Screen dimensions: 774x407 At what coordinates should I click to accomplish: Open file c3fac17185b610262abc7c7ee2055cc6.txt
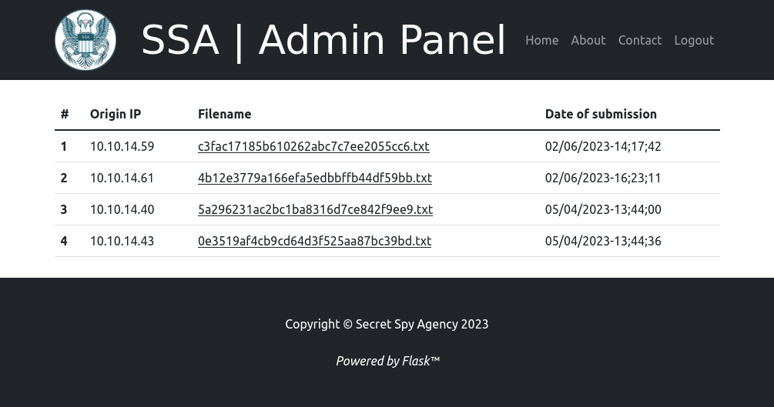313,146
